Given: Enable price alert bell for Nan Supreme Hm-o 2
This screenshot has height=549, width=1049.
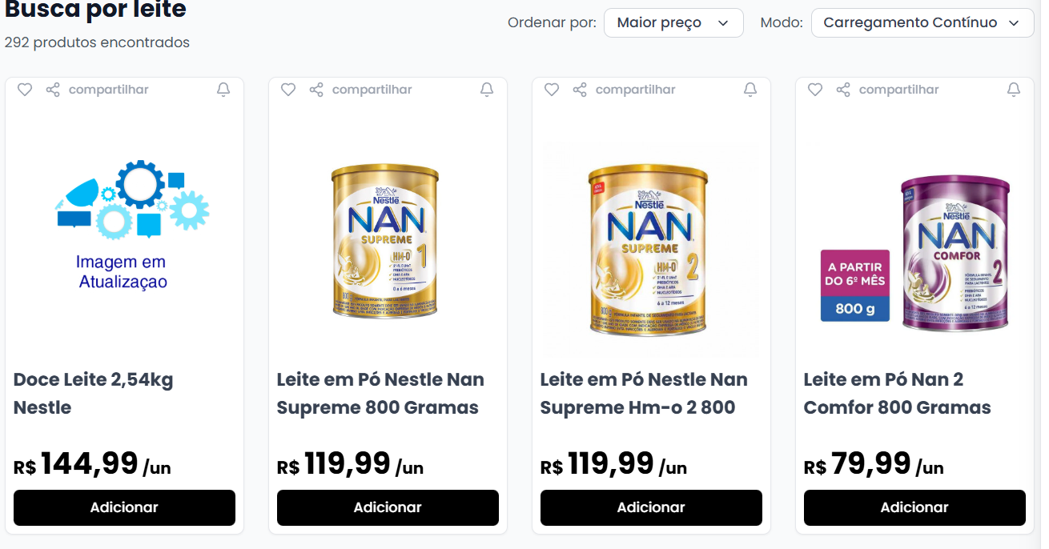Looking at the screenshot, I should tap(750, 90).
